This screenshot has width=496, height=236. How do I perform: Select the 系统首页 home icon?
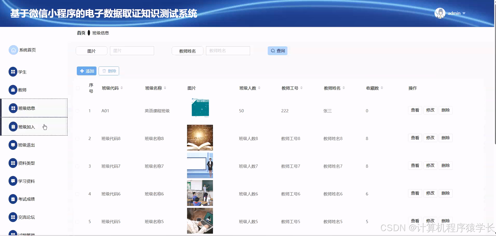pos(13,50)
